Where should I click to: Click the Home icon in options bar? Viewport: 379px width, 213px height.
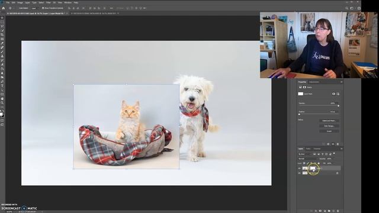point(3,8)
